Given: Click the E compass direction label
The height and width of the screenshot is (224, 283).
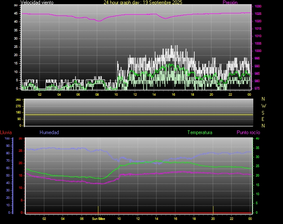Looking at the screenshot, I should coord(264,119).
